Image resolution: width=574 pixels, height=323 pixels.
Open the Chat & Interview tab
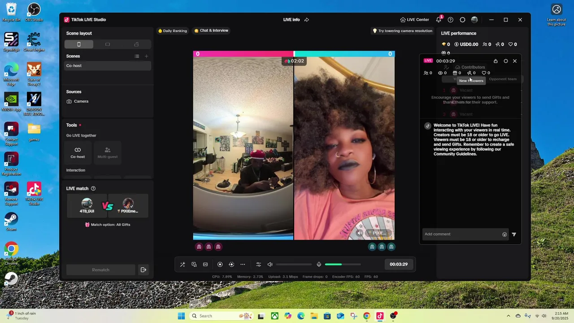[x=211, y=31]
